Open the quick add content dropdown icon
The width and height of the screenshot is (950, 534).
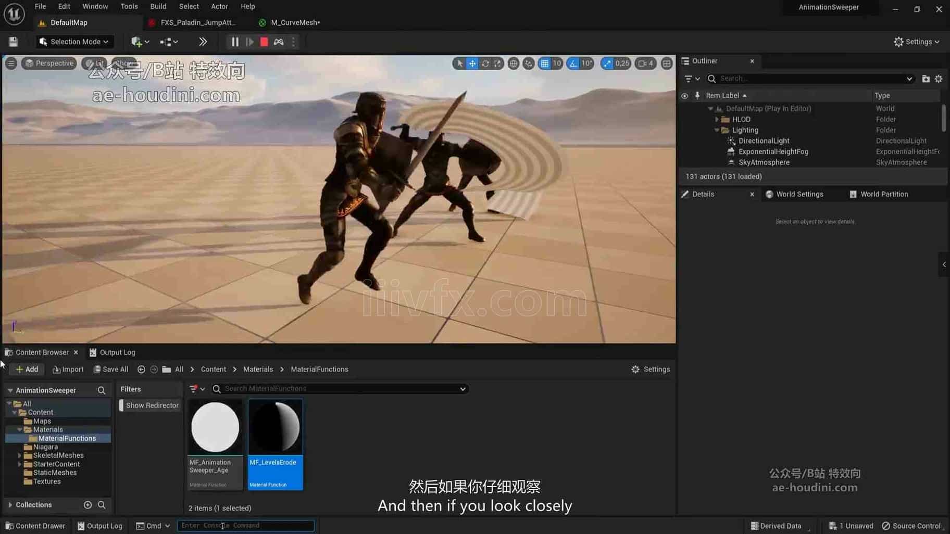pos(140,42)
